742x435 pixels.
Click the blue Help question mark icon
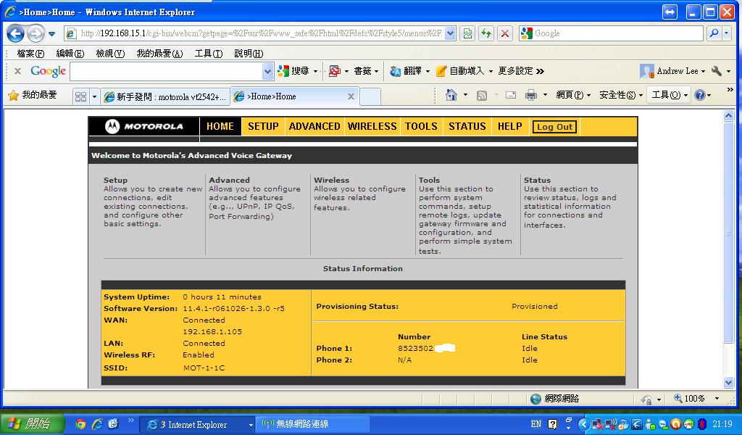[700, 95]
